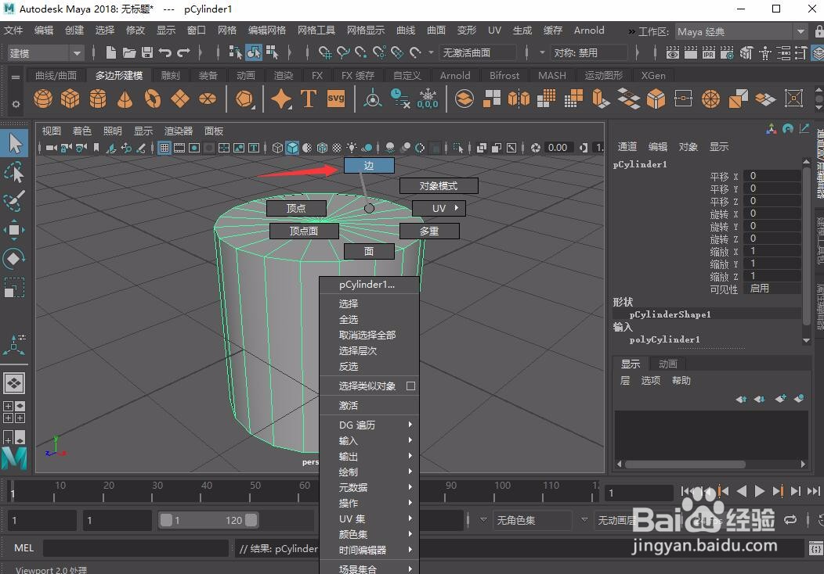Open the 网格工具 menu
This screenshot has height=574, width=824.
[x=316, y=30]
